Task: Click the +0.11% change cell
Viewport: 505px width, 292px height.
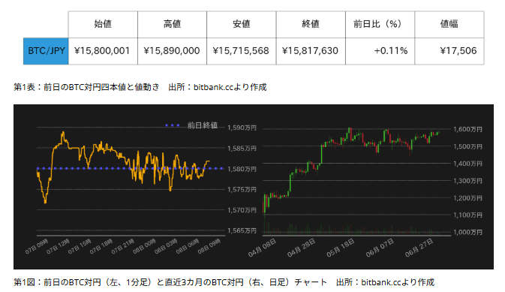Action: point(380,51)
